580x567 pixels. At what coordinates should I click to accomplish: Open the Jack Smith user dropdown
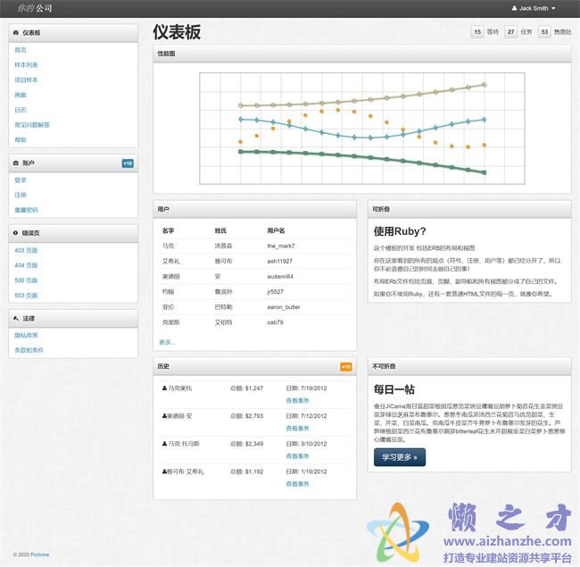pos(534,8)
